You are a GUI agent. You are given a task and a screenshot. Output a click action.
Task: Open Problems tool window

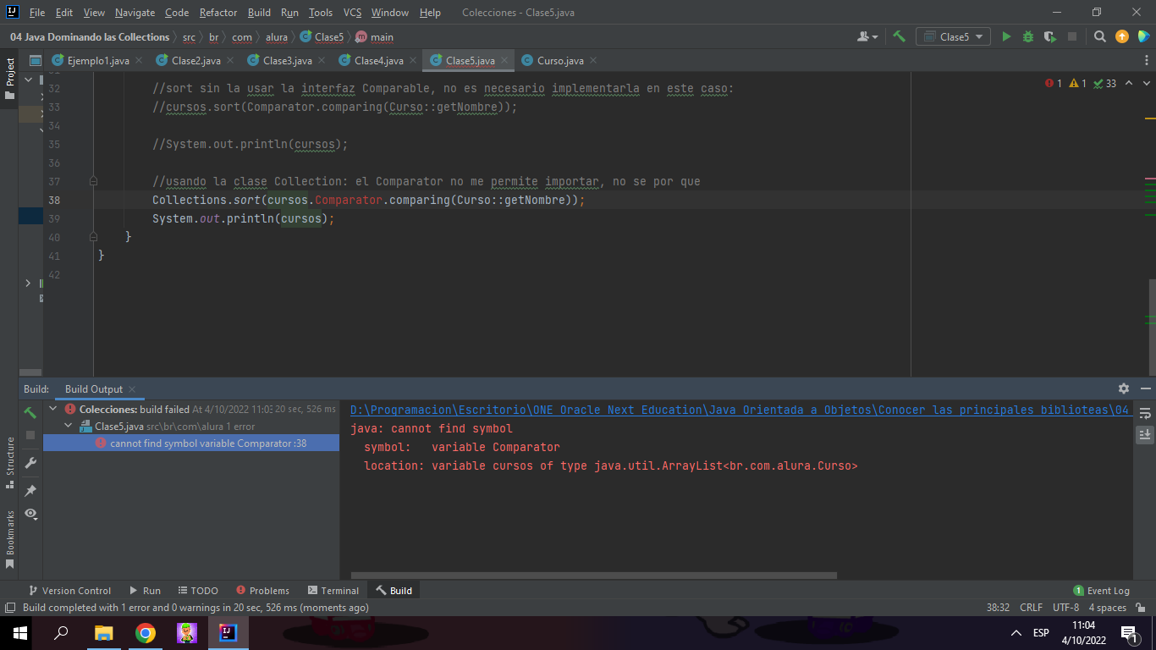(263, 591)
